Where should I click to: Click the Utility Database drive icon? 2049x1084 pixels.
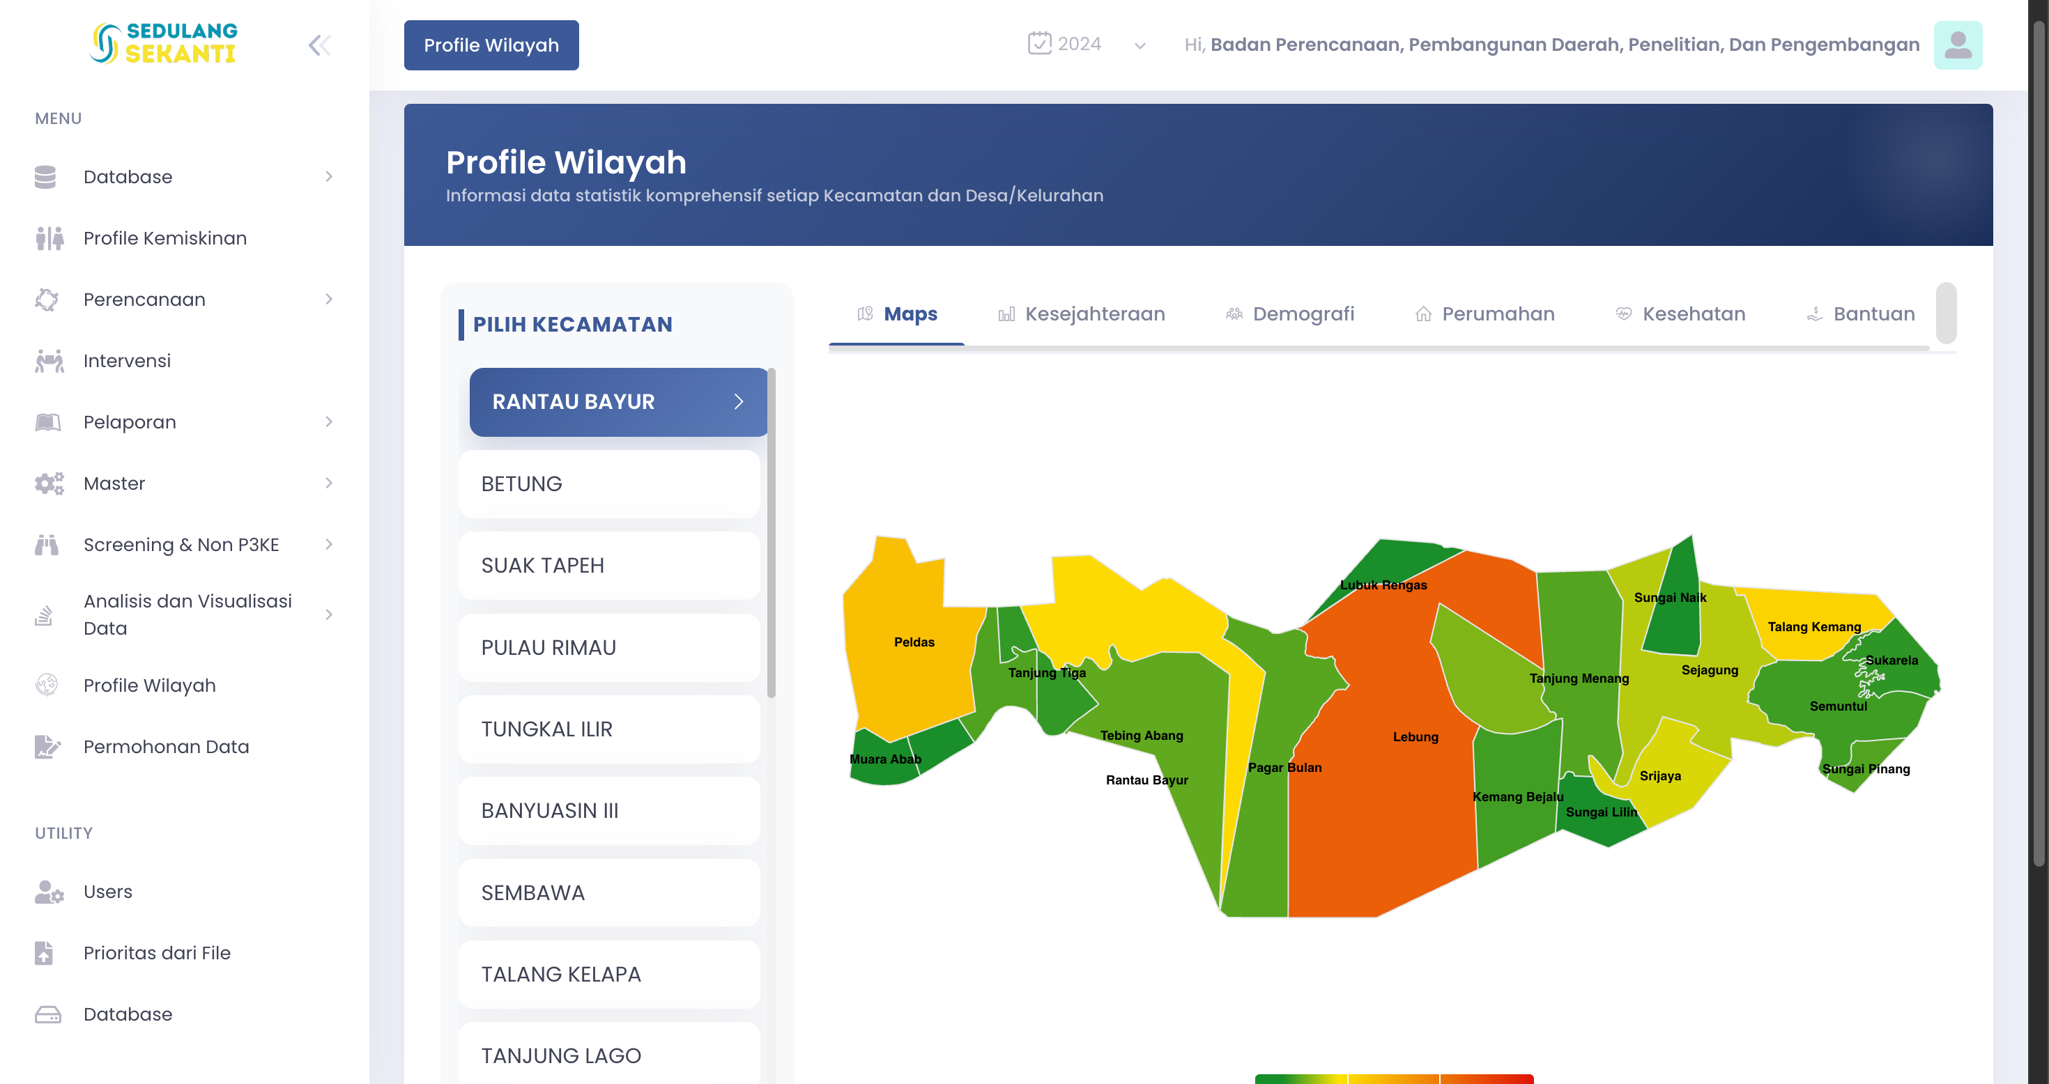[47, 1014]
